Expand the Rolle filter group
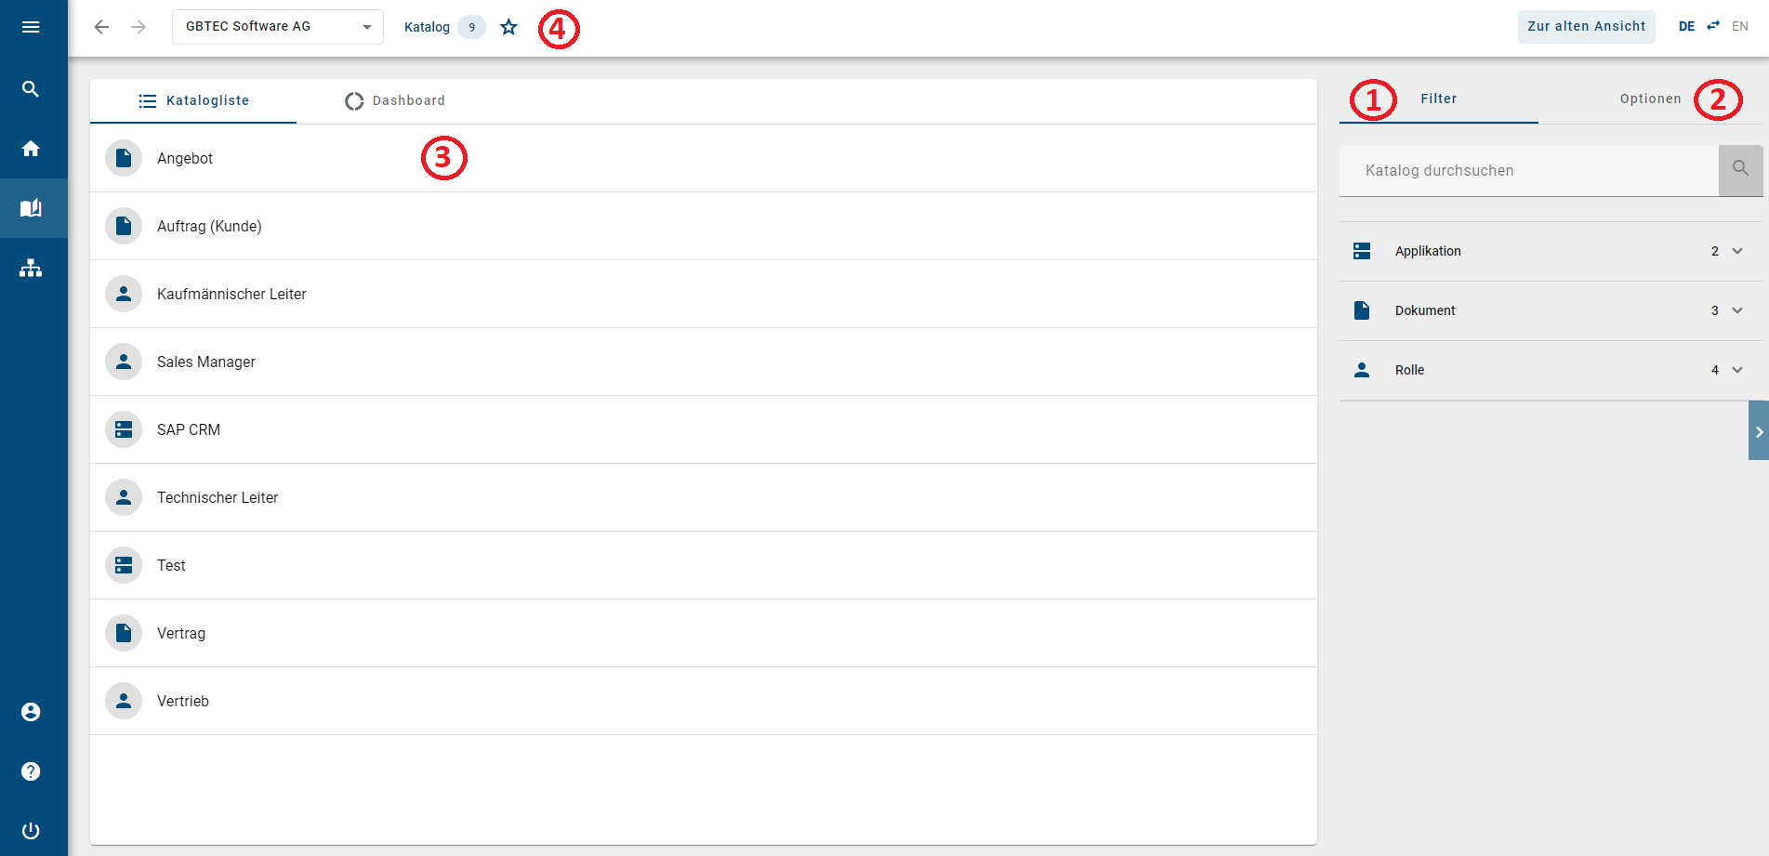 pyautogui.click(x=1736, y=370)
